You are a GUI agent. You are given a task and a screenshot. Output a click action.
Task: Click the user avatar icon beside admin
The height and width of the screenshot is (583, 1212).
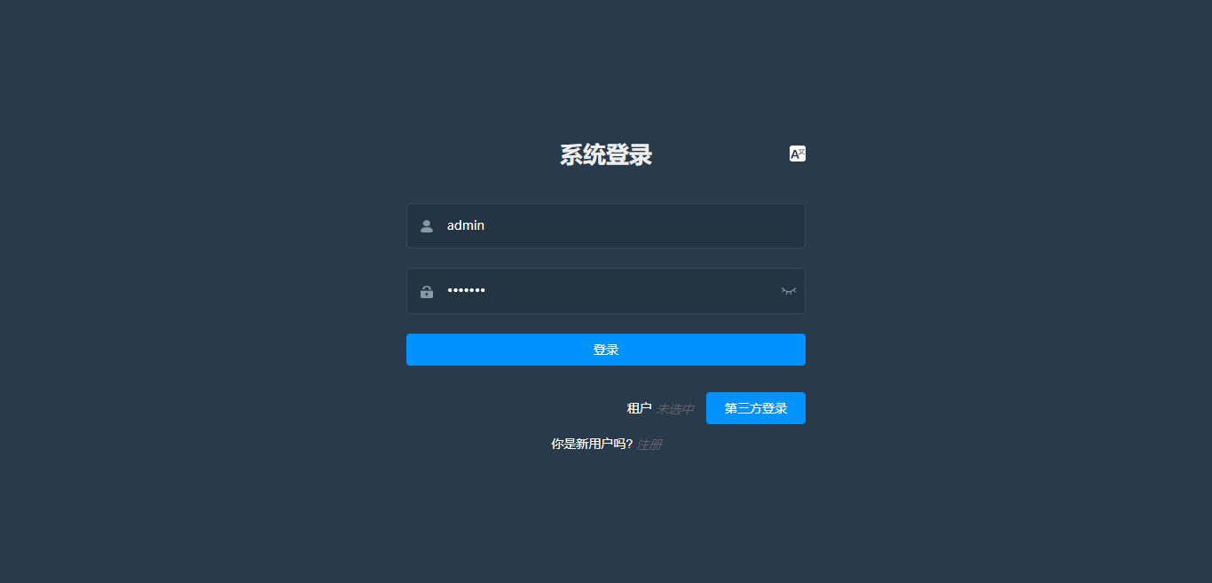(427, 226)
